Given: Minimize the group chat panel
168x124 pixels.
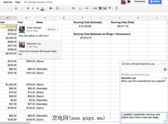Looking at the screenshot, I should pos(158,64).
